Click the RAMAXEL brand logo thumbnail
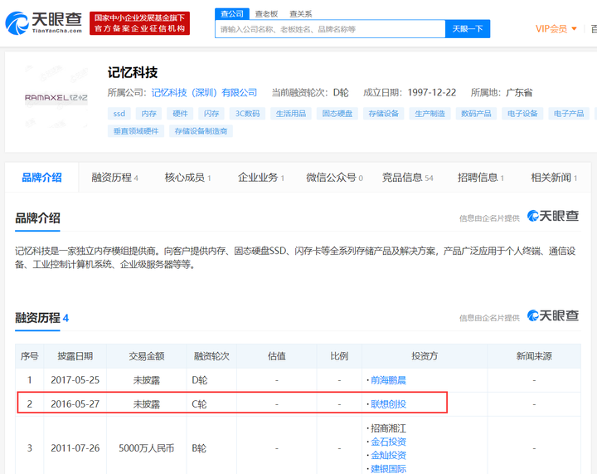597x474 pixels. (x=56, y=98)
